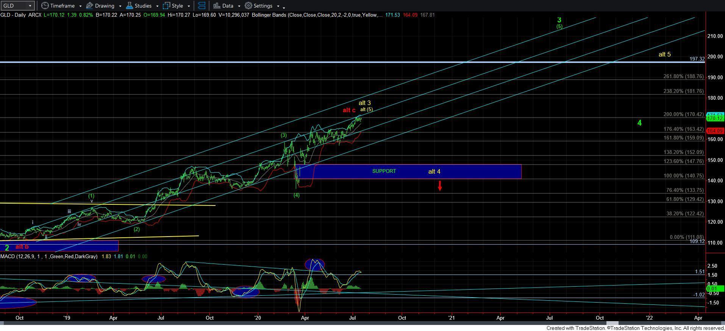Click the 123.60% (147.76) Fibonacci label
725x331 pixels.
click(683, 162)
